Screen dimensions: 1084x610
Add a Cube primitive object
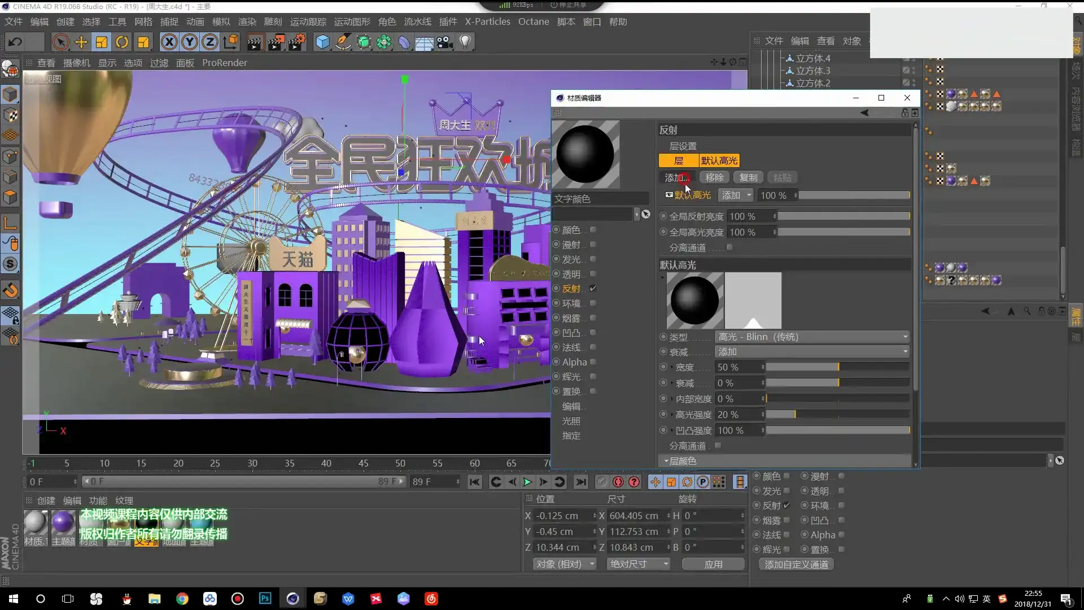click(x=322, y=42)
